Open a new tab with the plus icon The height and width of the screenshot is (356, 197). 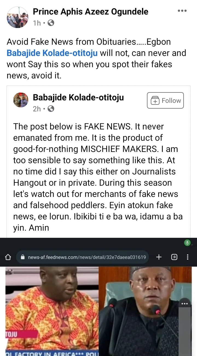[159, 257]
